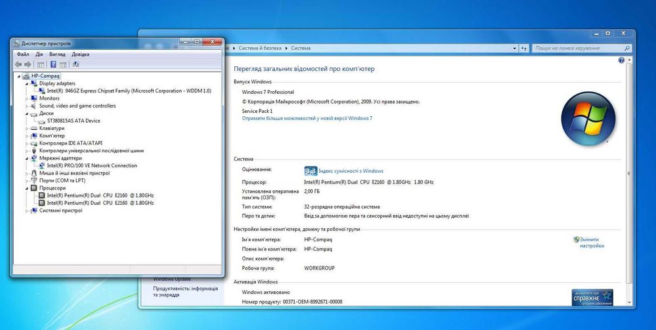Click the HP-Compaq computer icon in tree

pyautogui.click(x=26, y=76)
